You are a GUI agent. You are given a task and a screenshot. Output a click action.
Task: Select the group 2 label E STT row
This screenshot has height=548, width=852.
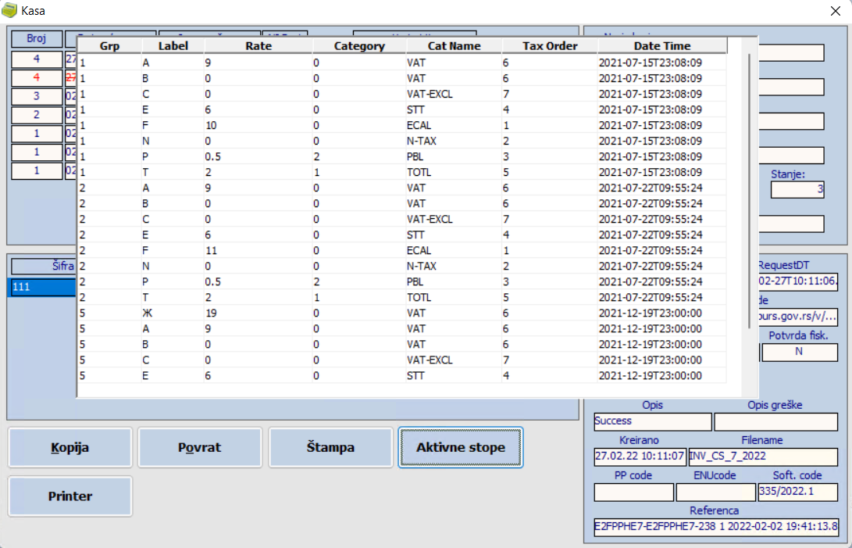point(402,235)
